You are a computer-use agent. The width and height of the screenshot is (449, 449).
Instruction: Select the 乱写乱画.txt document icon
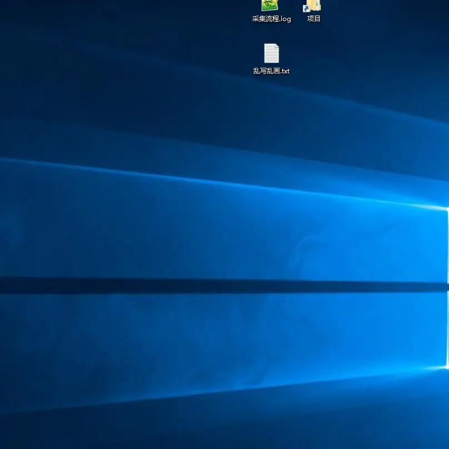pos(271,53)
